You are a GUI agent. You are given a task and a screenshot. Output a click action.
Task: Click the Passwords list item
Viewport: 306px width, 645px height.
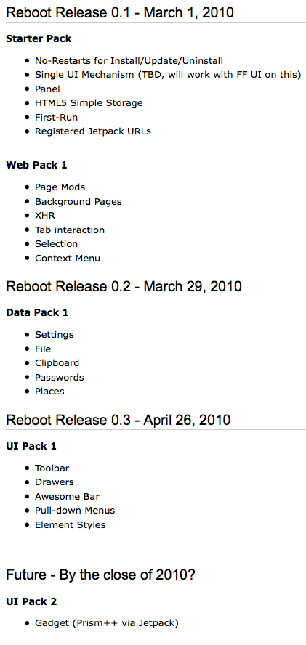pos(60,377)
